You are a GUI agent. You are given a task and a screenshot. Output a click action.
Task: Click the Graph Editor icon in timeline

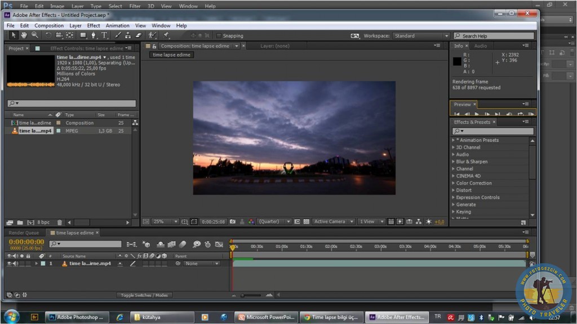pos(219,244)
